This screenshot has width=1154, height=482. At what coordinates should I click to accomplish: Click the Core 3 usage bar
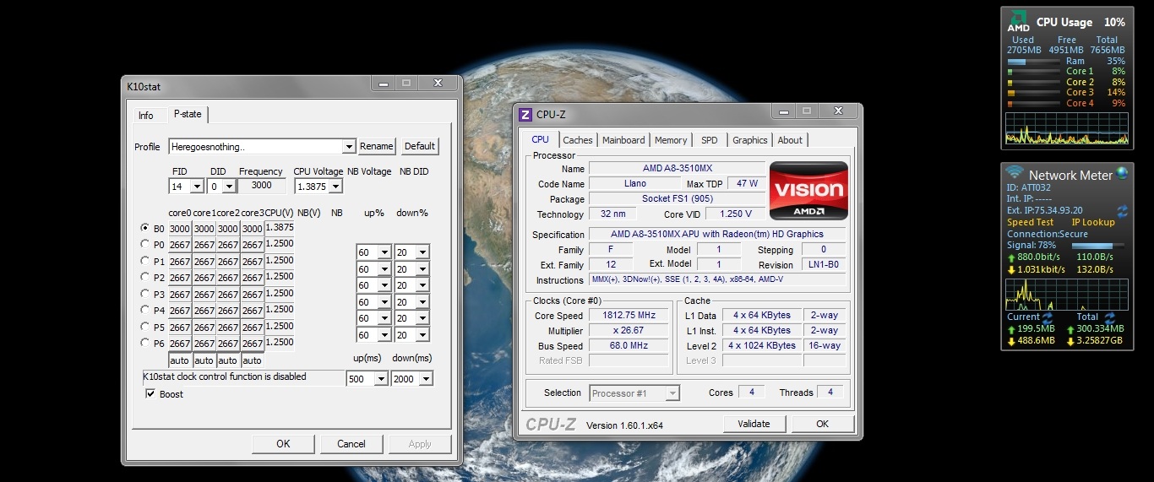1034,93
